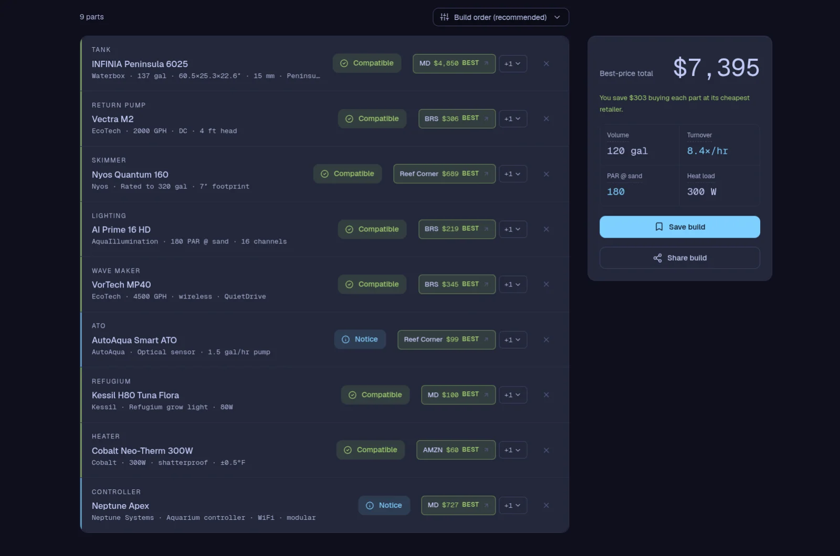
Task: Select Vectra M2 part name
Action: [113, 119]
